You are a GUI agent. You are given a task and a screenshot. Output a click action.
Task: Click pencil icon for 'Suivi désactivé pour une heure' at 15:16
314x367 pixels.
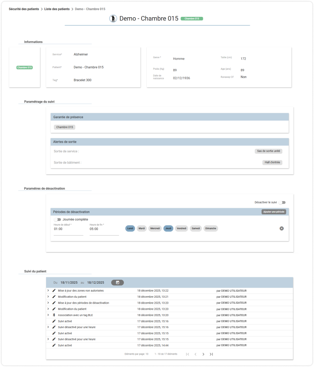coord(54,327)
